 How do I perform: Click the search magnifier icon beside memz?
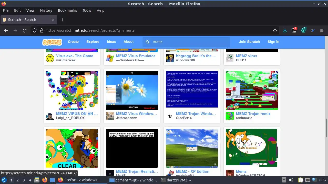[x=148, y=42]
